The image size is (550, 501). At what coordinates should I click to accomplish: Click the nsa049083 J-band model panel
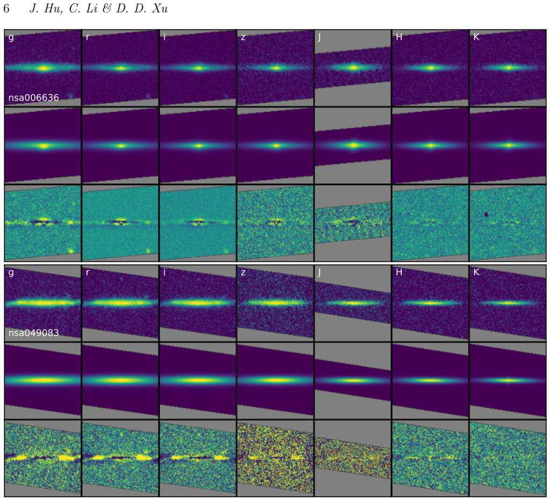click(353, 381)
